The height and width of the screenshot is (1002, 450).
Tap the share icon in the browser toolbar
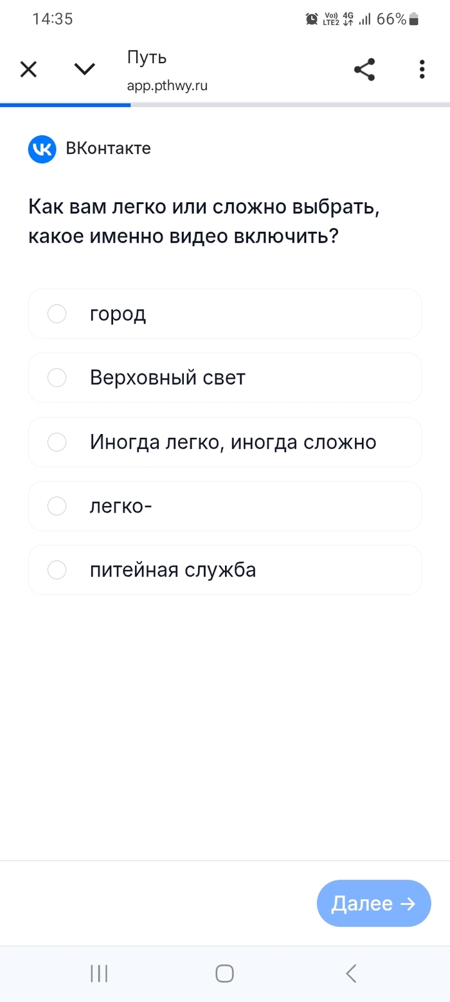click(364, 69)
